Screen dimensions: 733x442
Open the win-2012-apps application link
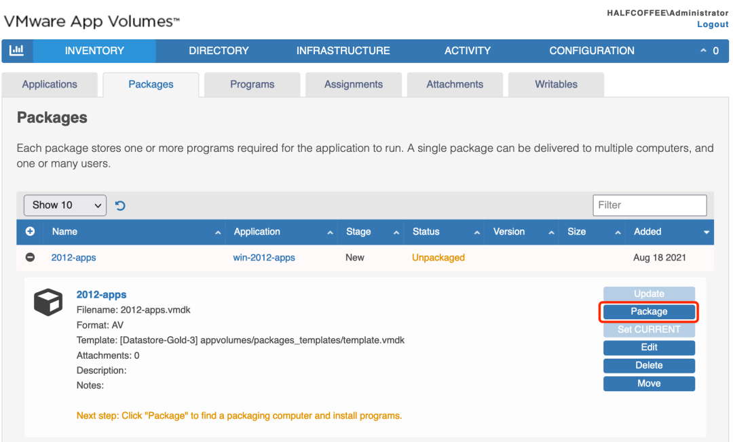pyautogui.click(x=264, y=258)
